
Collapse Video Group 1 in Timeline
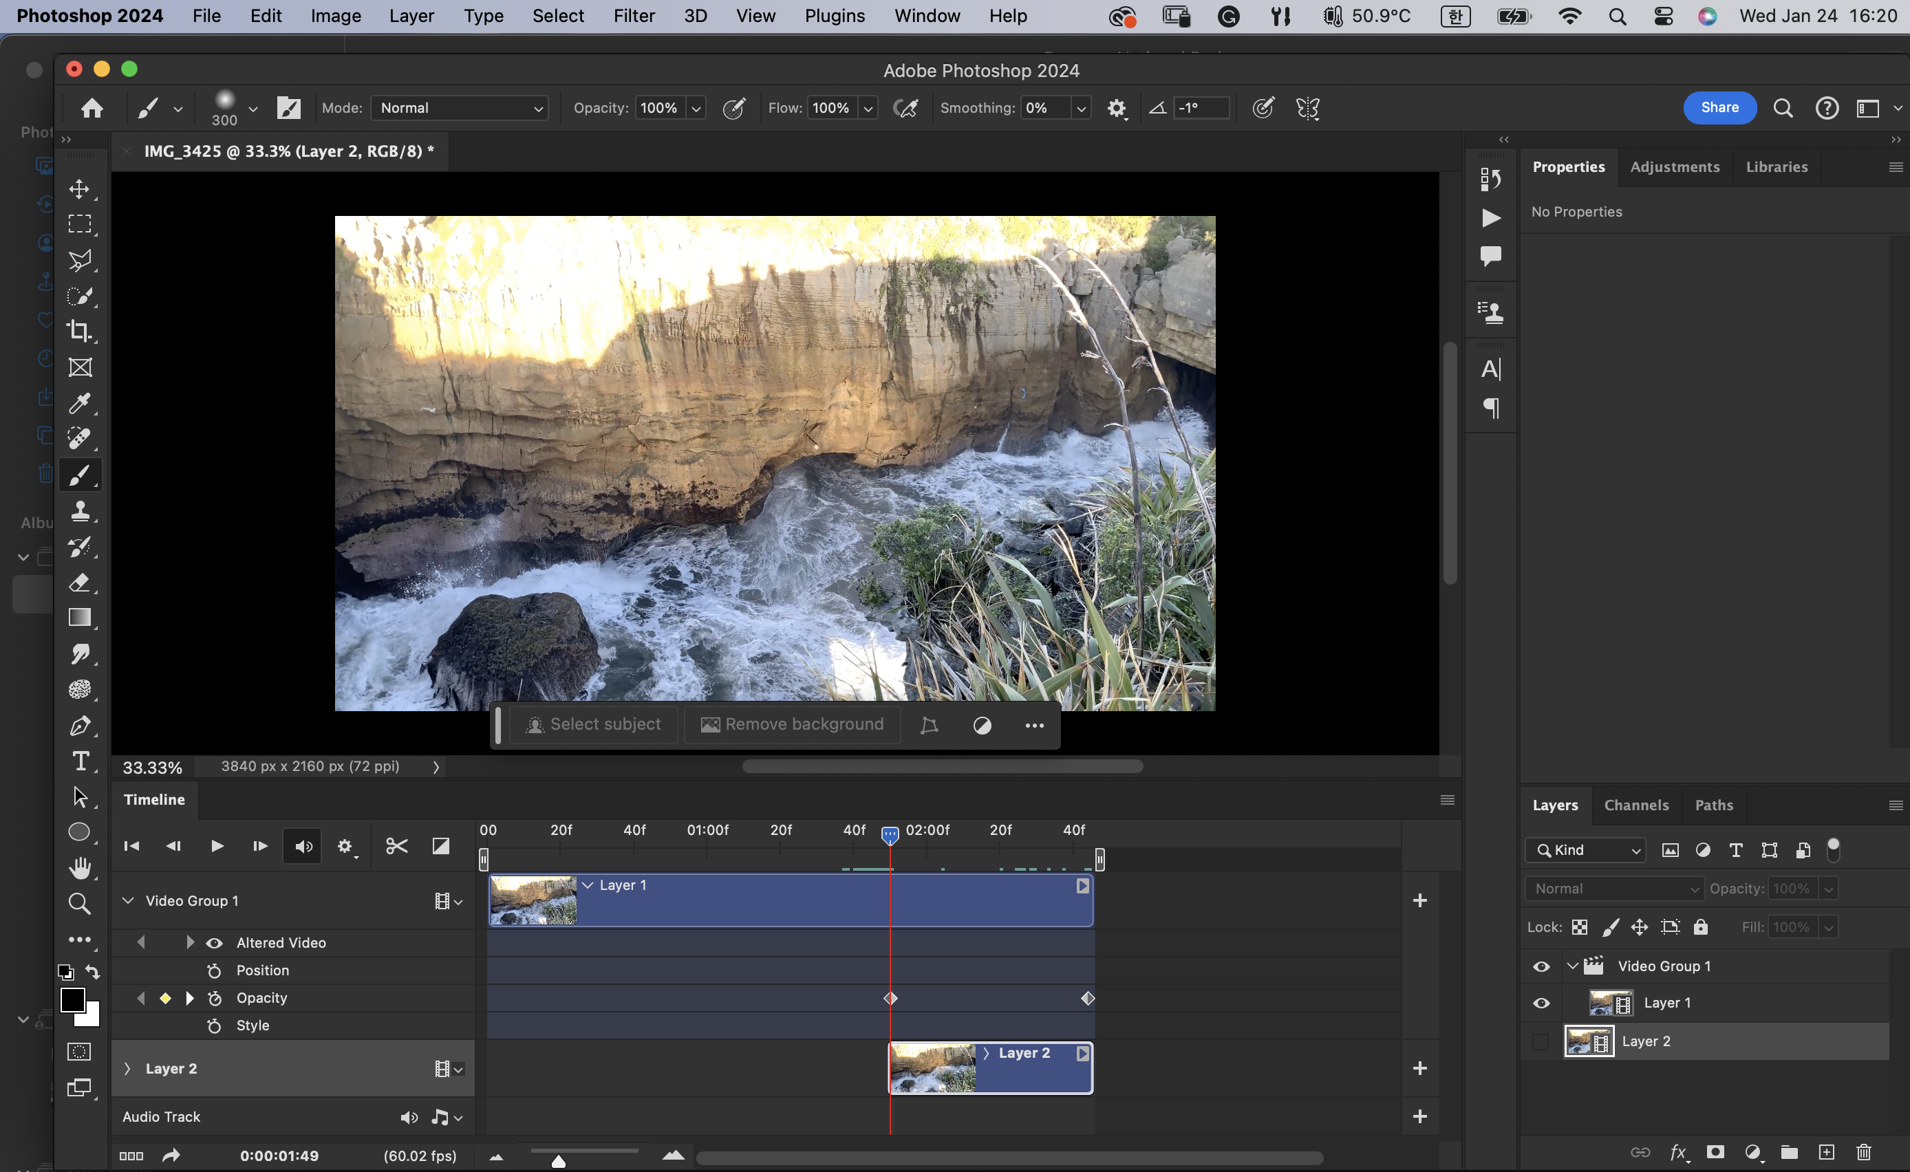pyautogui.click(x=128, y=901)
